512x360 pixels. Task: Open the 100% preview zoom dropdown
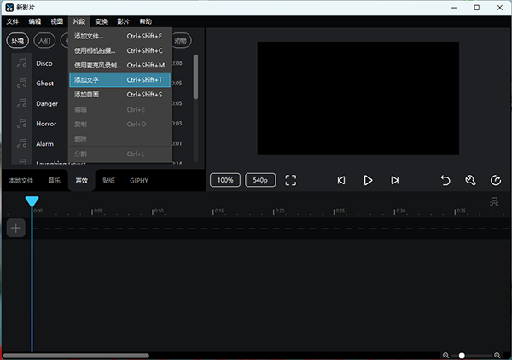(x=225, y=180)
